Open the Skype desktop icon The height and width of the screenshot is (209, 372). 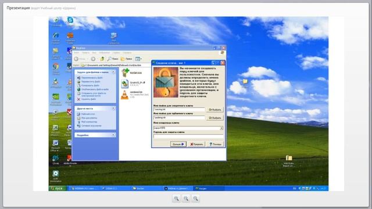[x=70, y=20]
